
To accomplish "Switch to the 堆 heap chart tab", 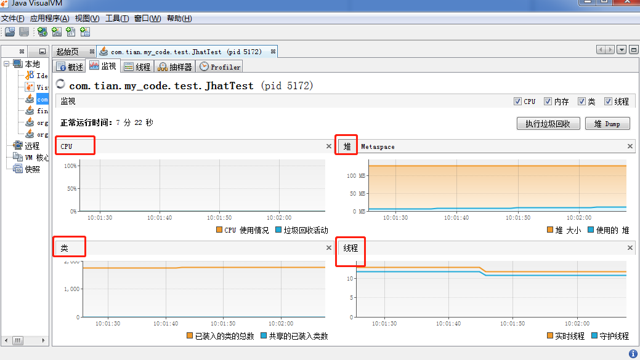I will (x=347, y=146).
